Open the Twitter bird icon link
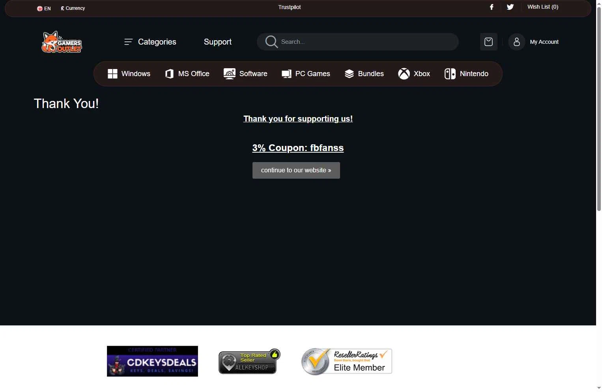 click(510, 7)
